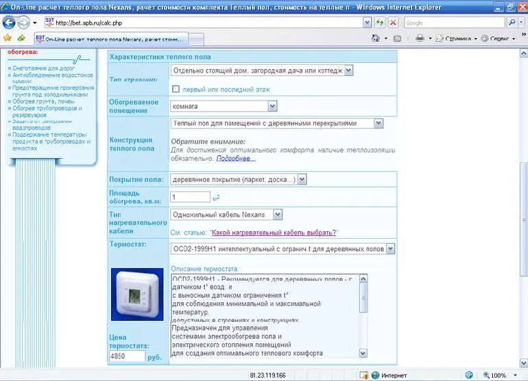Open Обогрев трубопроводов и резервуаров link
Image resolution: width=528 pixels, height=381 pixels.
pos(47,111)
